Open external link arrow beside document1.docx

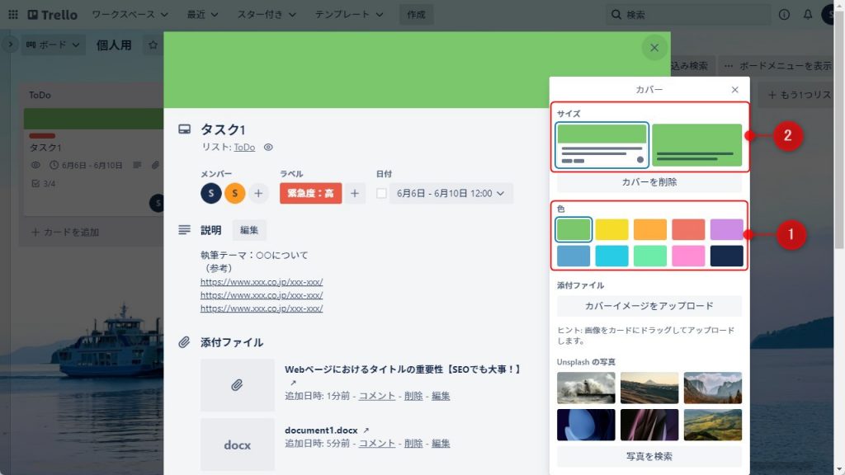click(x=366, y=430)
